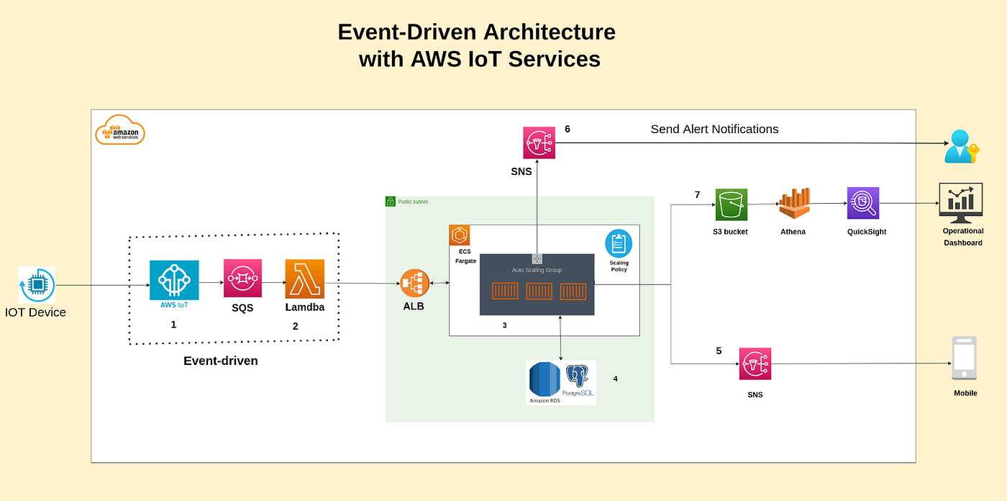Click the ECS Fargate icon
The height and width of the screenshot is (501, 1007).
point(460,234)
